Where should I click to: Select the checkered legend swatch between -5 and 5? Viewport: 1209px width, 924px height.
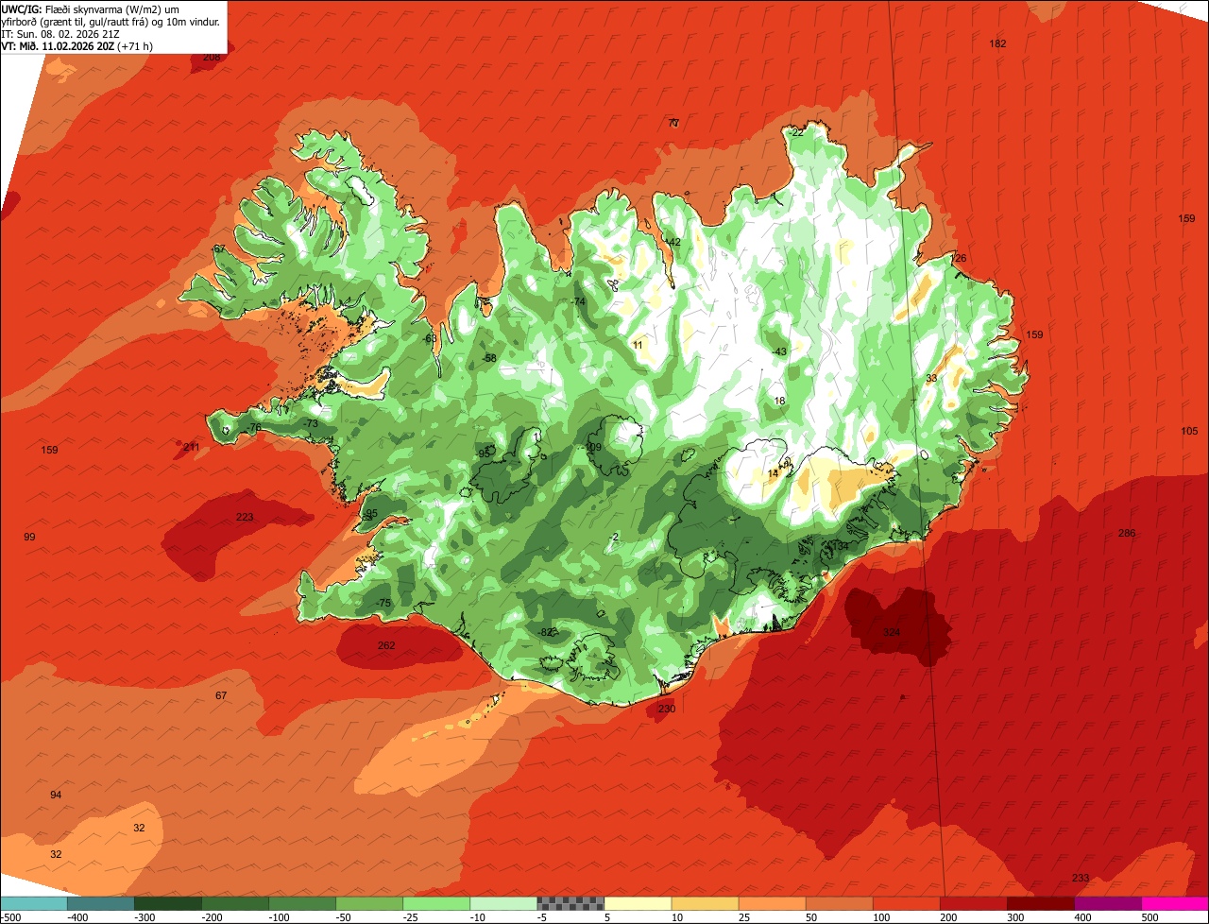coord(570,903)
